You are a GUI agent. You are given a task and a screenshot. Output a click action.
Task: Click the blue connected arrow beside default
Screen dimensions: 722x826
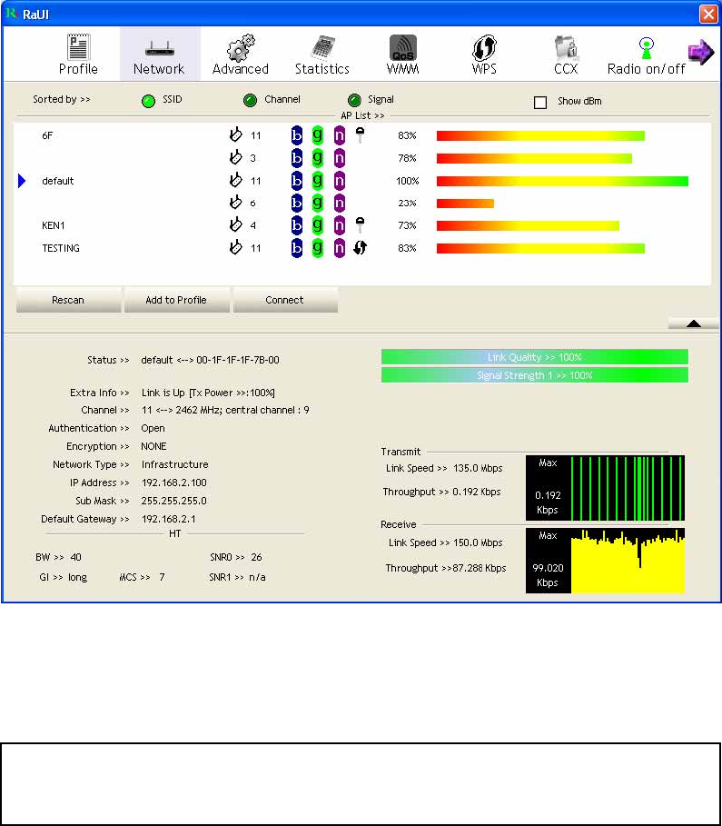click(x=22, y=181)
